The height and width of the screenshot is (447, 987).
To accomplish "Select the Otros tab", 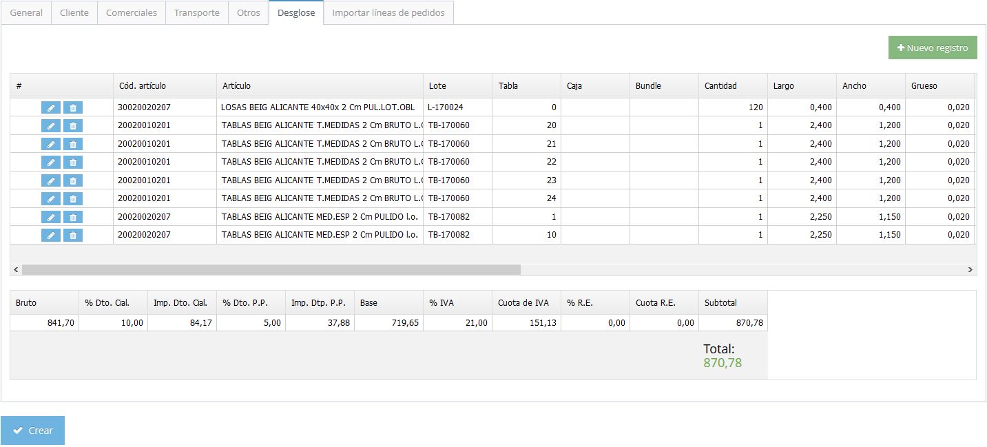I will tap(249, 12).
